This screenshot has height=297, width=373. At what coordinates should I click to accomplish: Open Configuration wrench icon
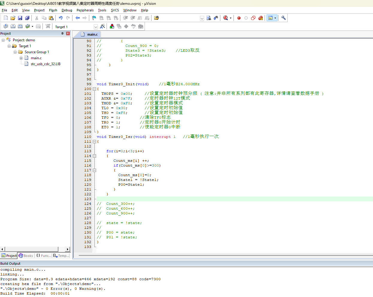[283, 18]
